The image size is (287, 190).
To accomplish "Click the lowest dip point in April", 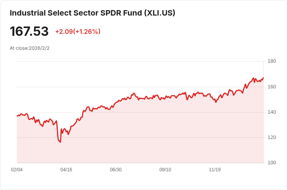I will click(x=60, y=142).
